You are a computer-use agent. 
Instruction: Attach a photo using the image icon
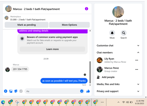tap(11, 91)
